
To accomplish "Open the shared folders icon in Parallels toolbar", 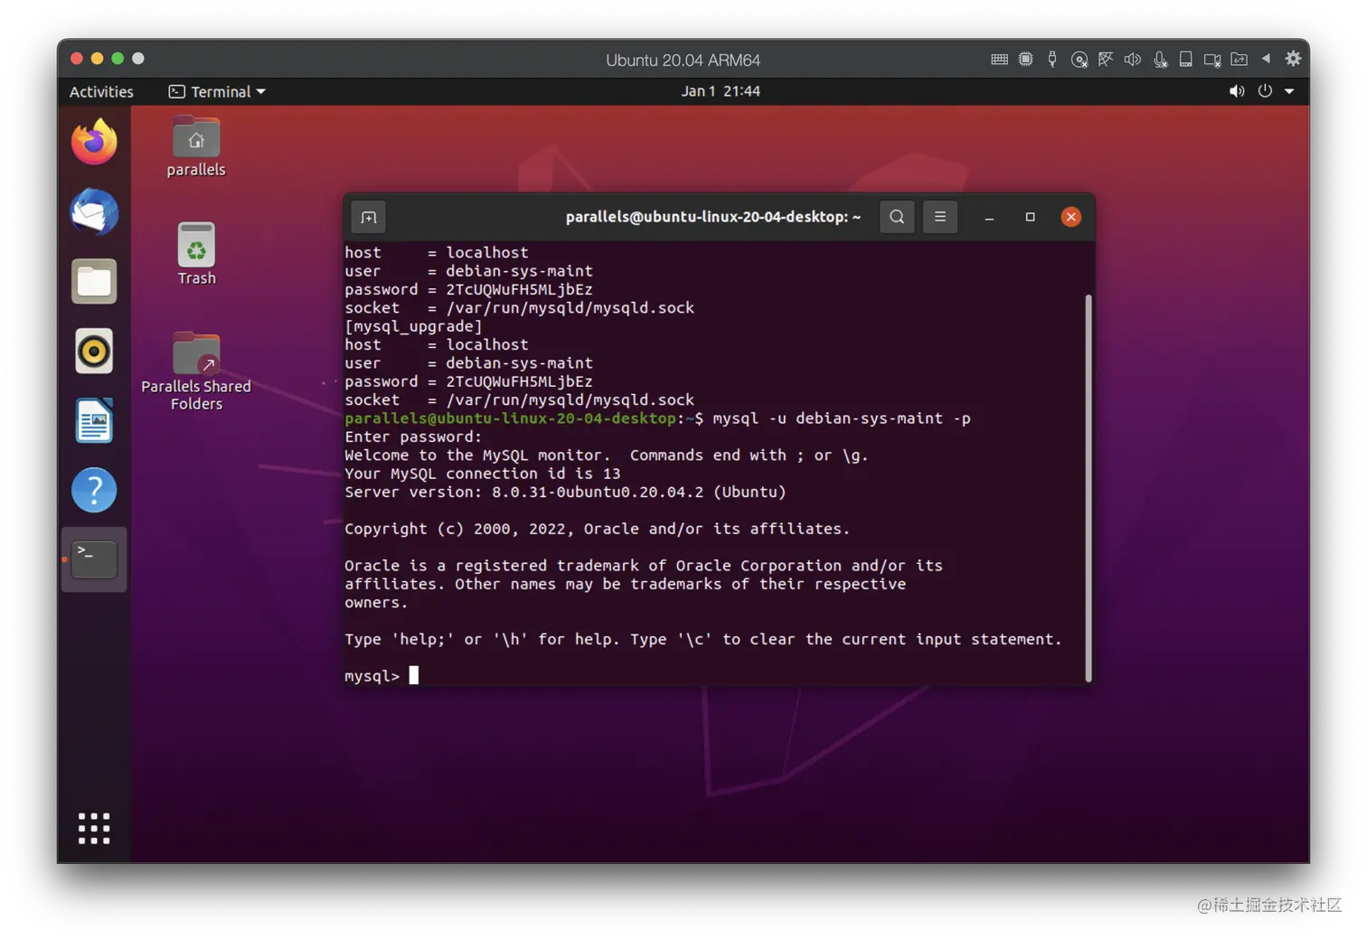I will pos(1240,60).
